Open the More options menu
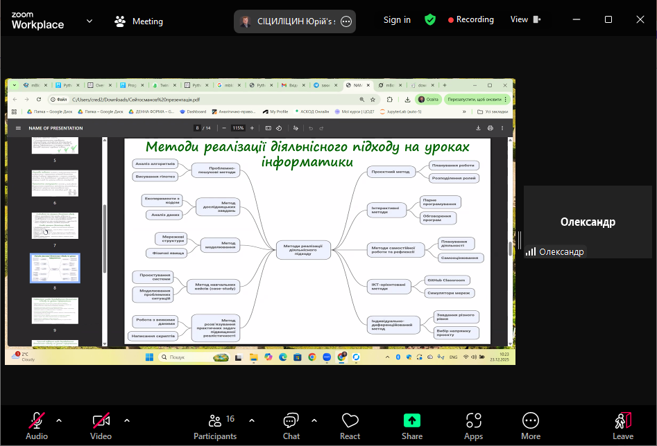This screenshot has width=657, height=446. click(531, 425)
